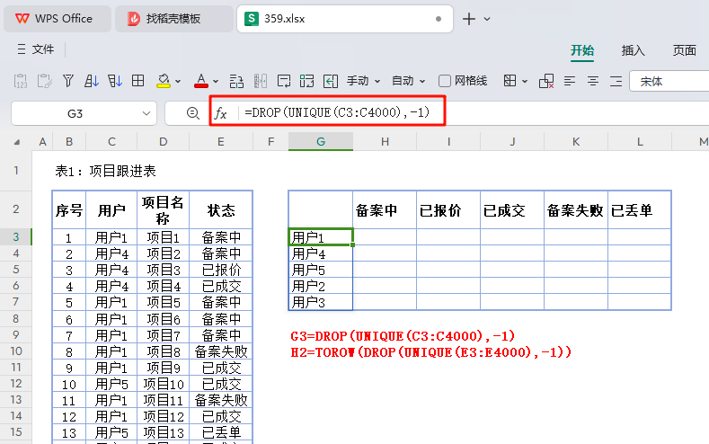The image size is (709, 444).
Task: Click the align right icon
Action: [x=616, y=82]
